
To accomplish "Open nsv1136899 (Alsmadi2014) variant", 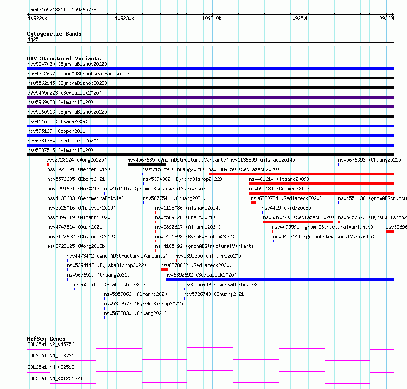I will (x=262, y=160).
